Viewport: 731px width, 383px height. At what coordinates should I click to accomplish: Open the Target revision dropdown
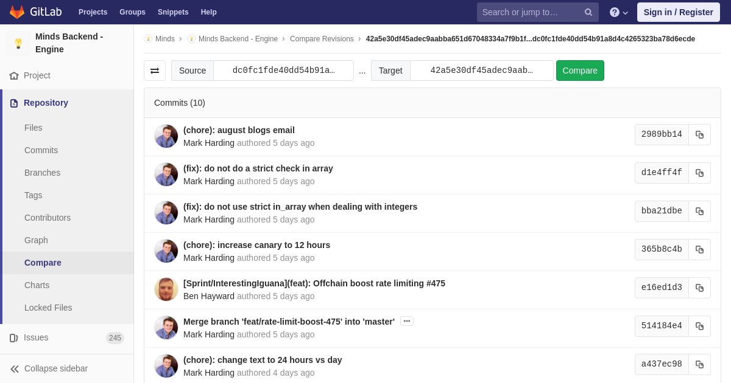pyautogui.click(x=481, y=71)
